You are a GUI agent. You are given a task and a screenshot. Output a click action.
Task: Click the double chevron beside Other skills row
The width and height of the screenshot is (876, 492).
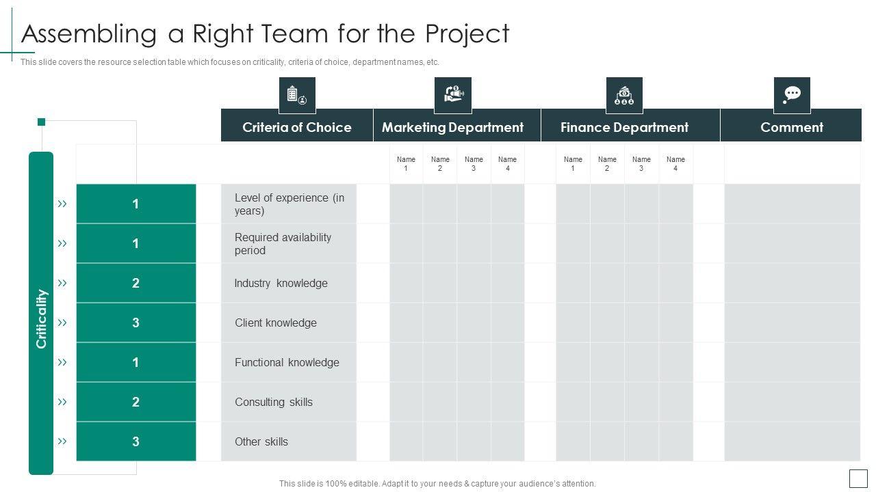tap(62, 441)
